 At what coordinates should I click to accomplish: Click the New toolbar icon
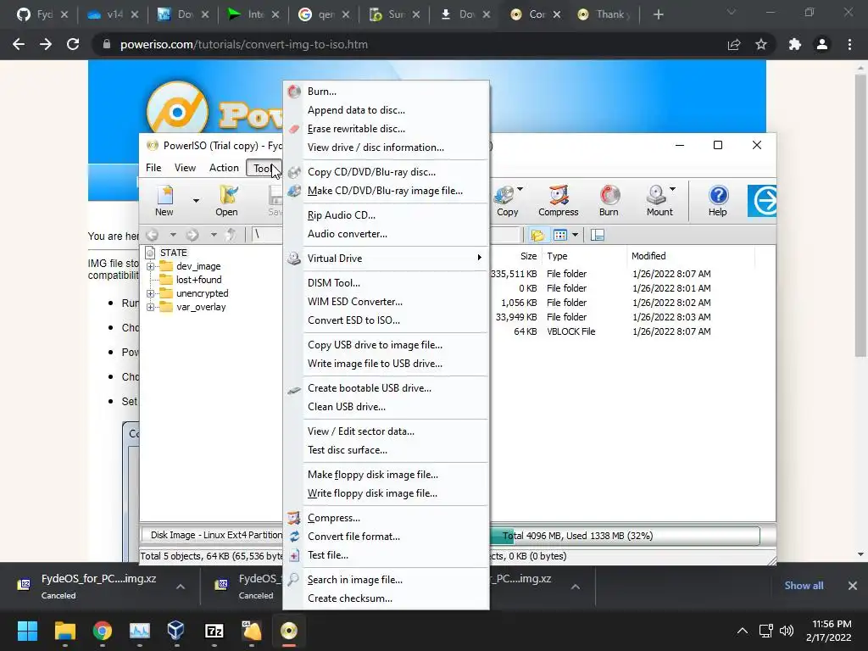click(164, 200)
